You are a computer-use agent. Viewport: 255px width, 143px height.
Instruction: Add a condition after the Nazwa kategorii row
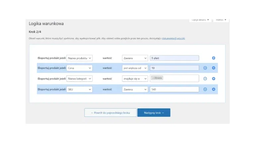coord(213,79)
